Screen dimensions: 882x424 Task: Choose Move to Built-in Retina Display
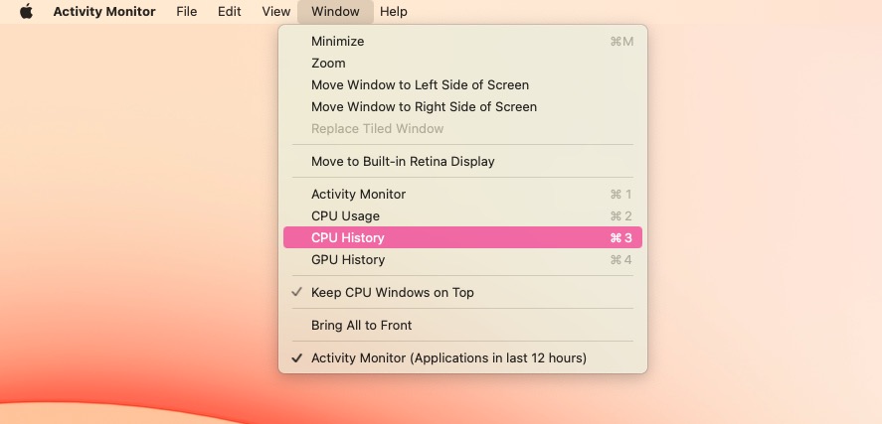pos(403,162)
